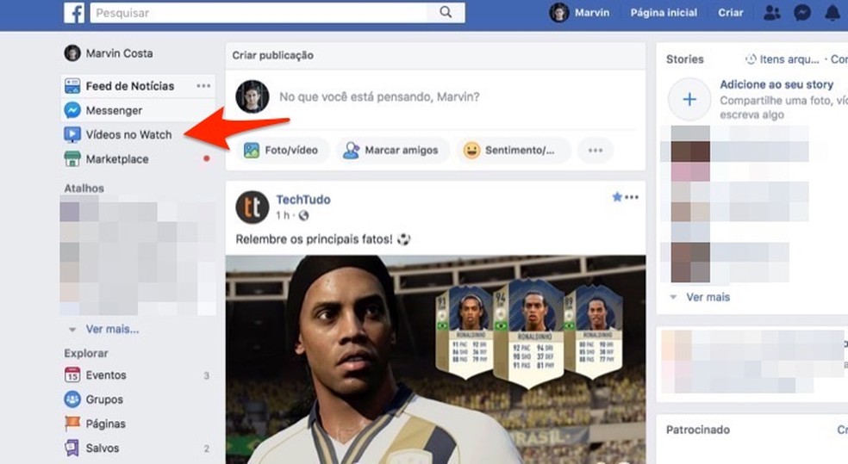Open Marketplace from the left sidebar
848x464 pixels.
[117, 158]
